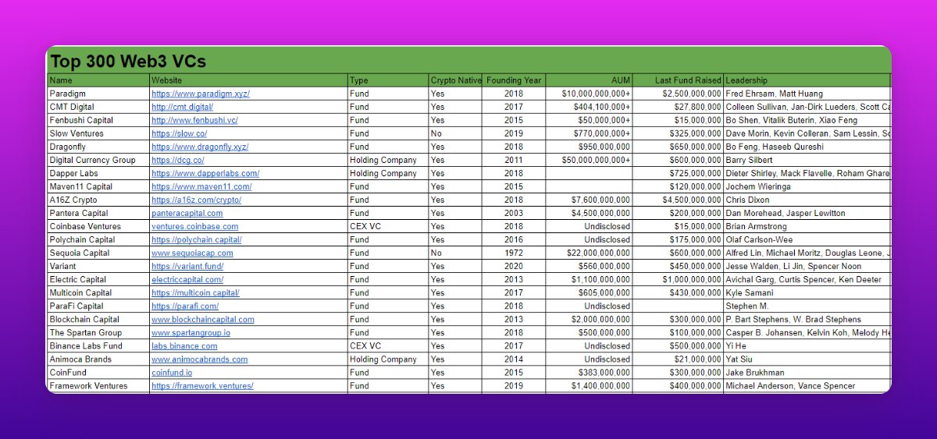The width and height of the screenshot is (937, 439).
Task: Open the parafi.com link
Action: [184, 306]
